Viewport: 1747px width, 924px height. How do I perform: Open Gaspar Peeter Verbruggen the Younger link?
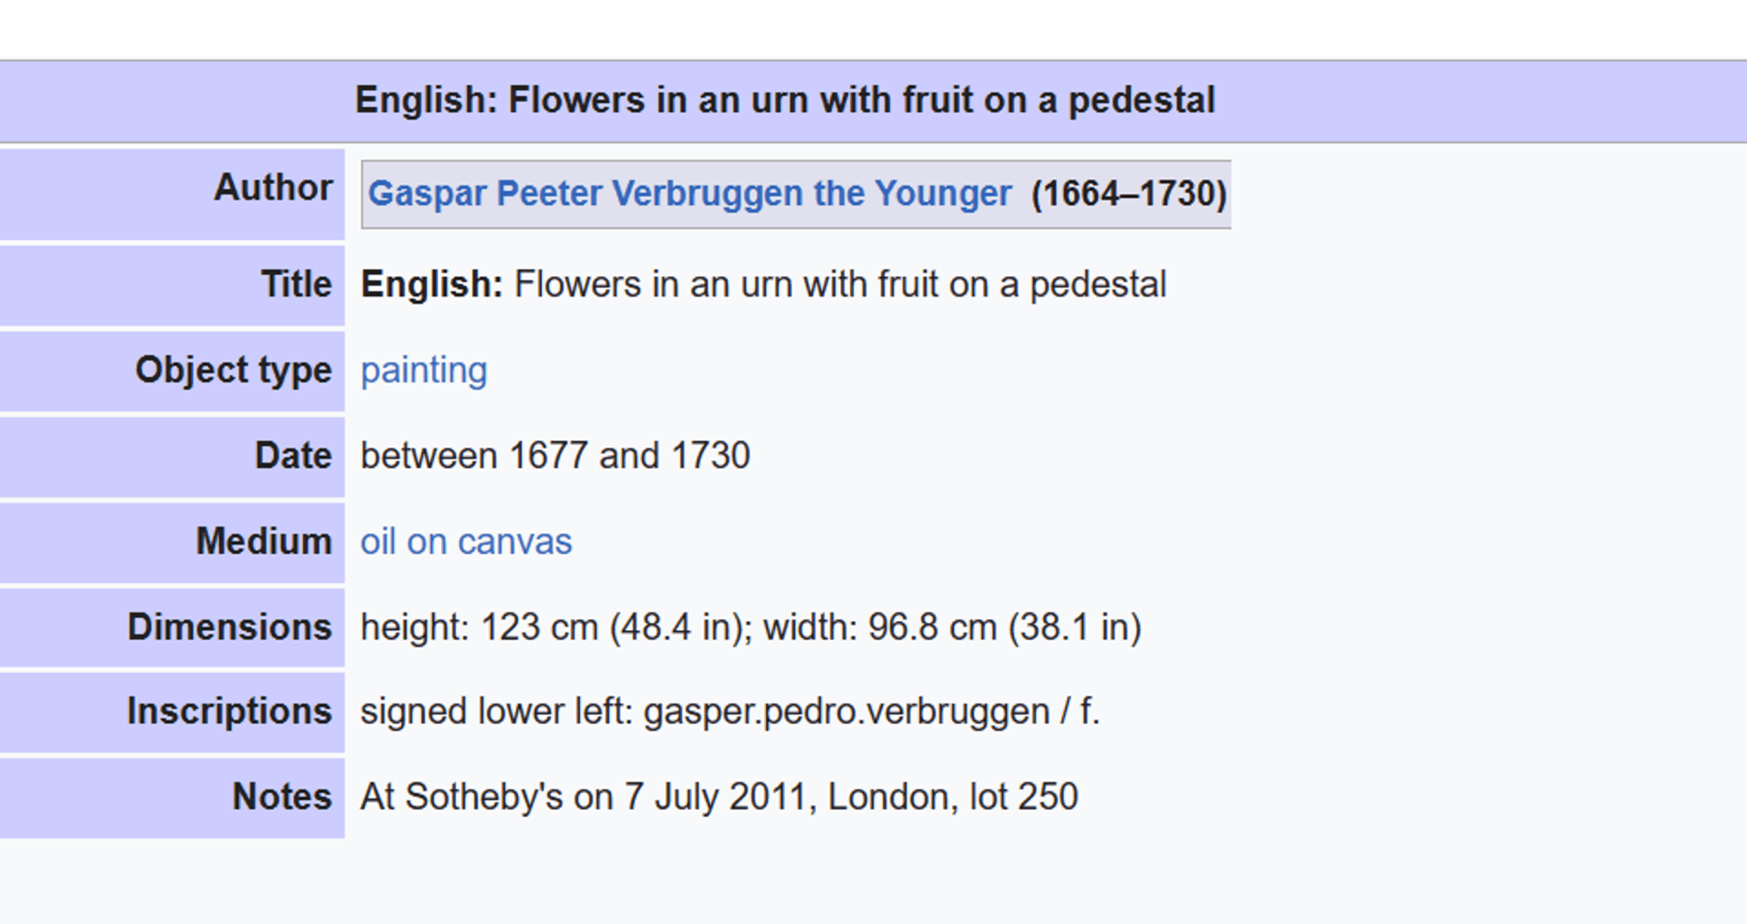[689, 193]
